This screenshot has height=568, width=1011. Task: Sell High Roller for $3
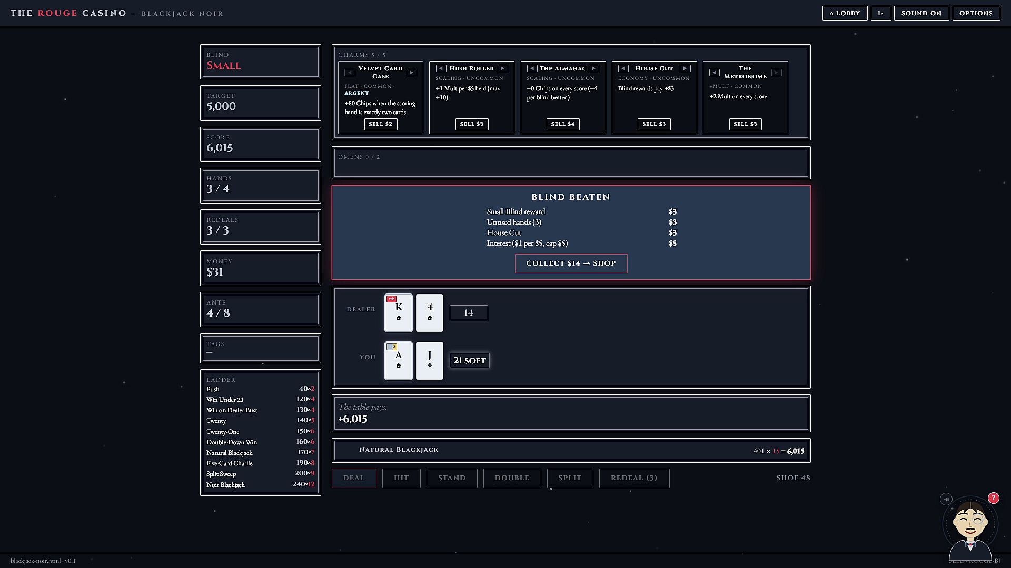(472, 124)
